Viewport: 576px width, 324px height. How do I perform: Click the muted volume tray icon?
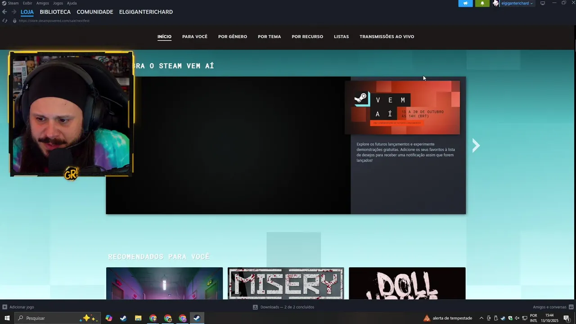click(x=517, y=318)
